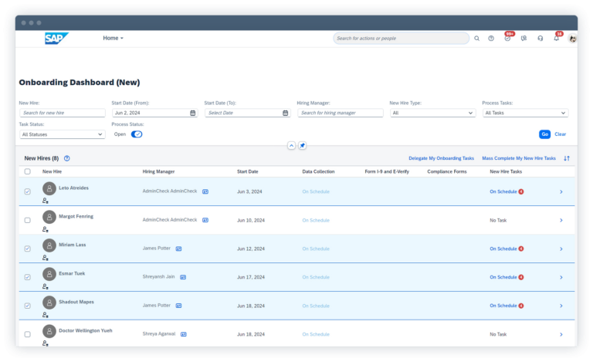
Task: Open Shadout Mapes row details chevron
Action: point(561,306)
